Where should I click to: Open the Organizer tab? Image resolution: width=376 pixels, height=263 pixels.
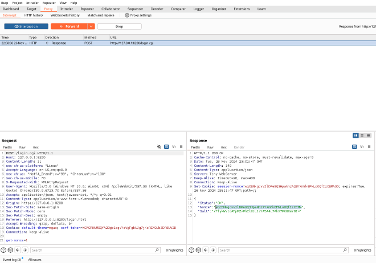(x=219, y=9)
